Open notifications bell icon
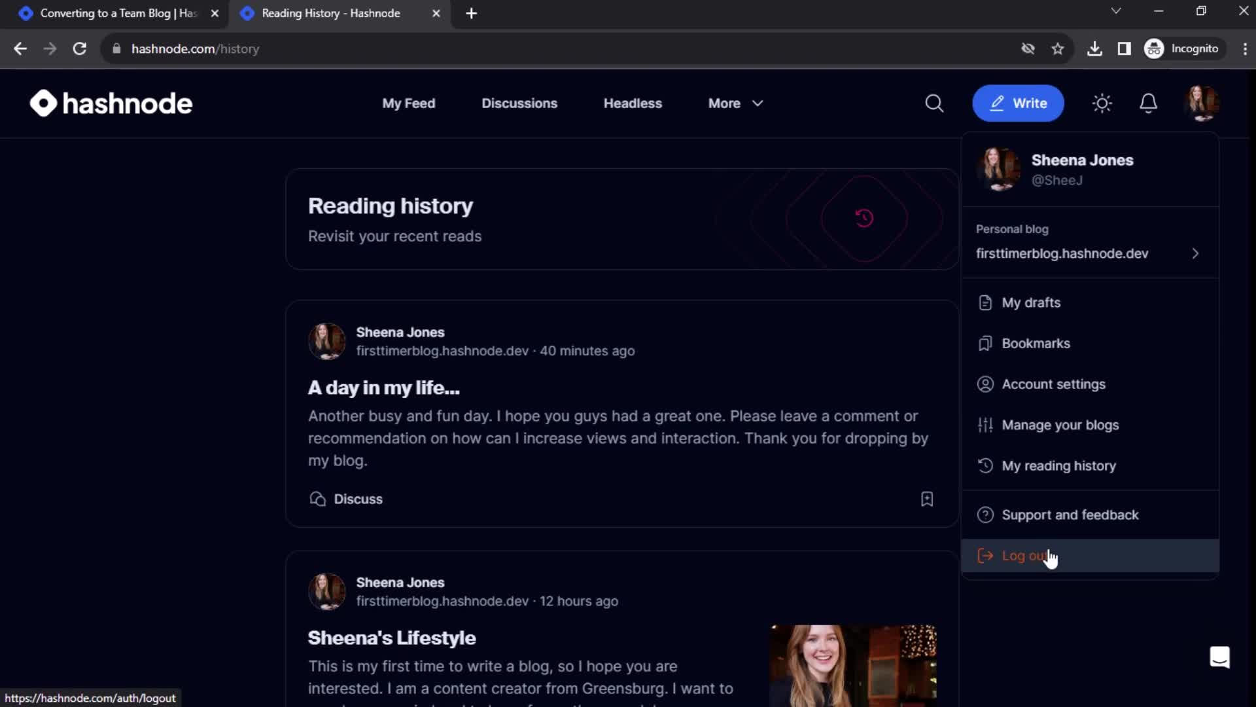Viewport: 1256px width, 707px height. pos(1149,103)
